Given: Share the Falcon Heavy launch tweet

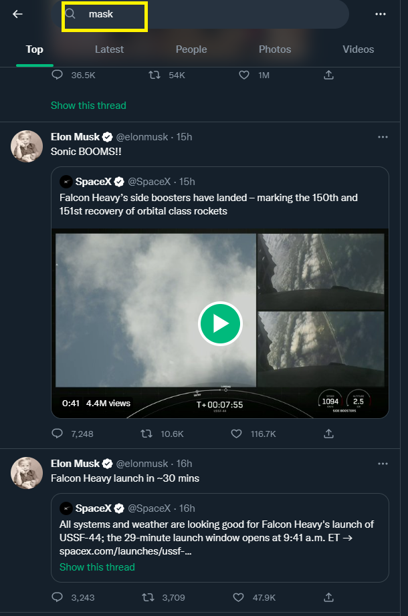Looking at the screenshot, I should point(328,597).
